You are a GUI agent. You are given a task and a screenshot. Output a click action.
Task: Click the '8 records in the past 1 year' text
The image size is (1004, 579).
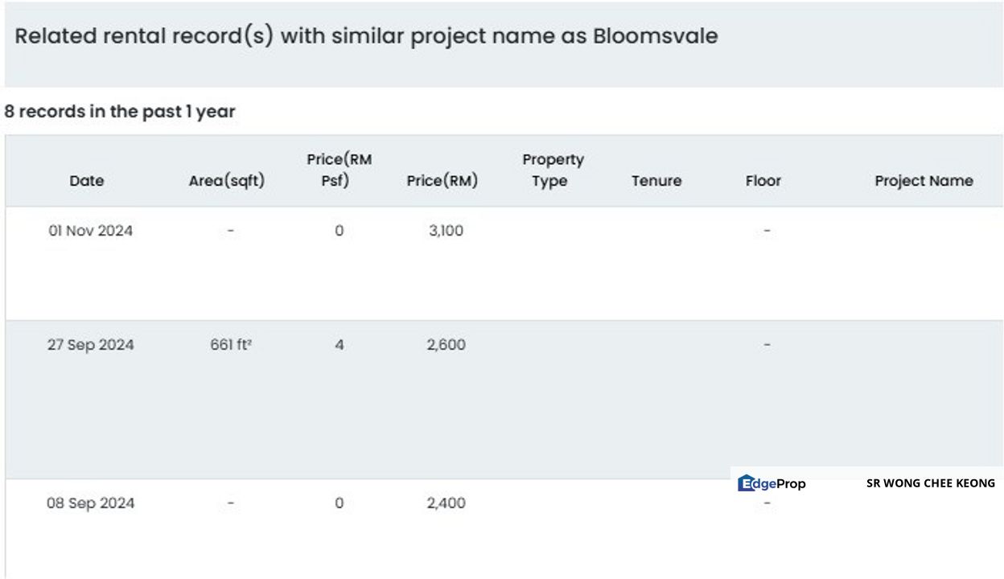coord(120,112)
